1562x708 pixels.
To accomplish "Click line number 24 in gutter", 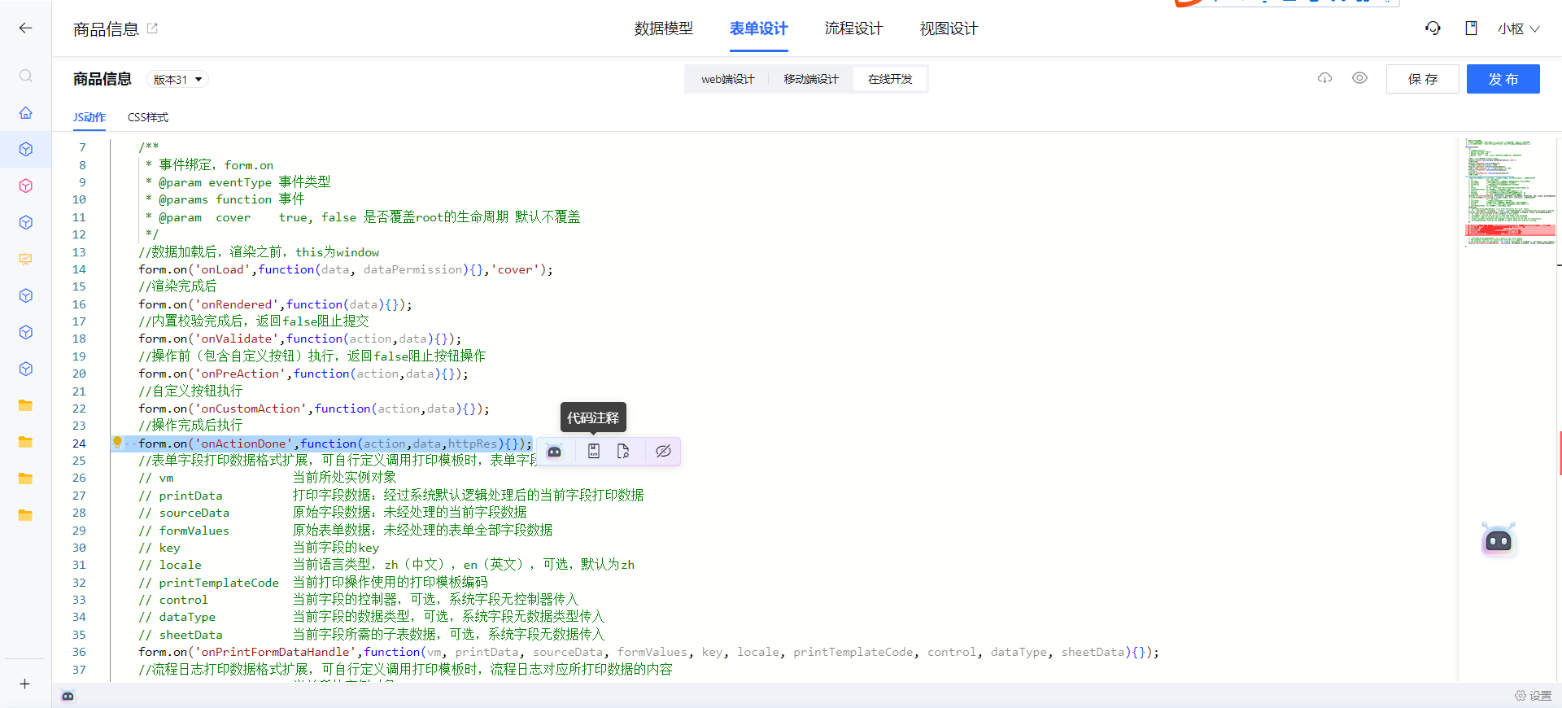I will pos(79,444).
